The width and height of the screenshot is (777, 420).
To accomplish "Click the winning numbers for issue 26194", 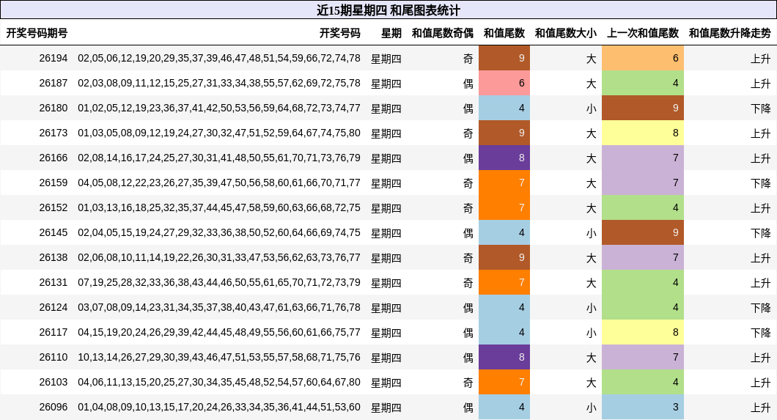I will click(219, 59).
